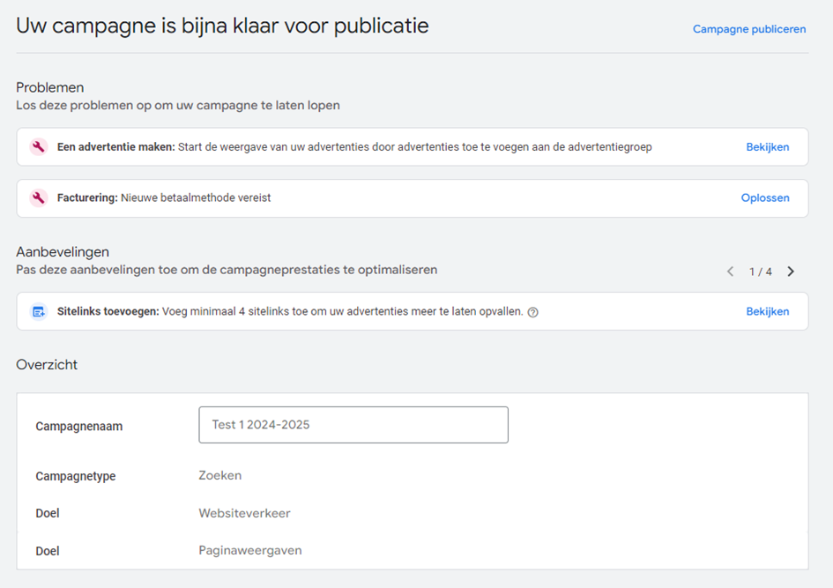833x588 pixels.
Task: Go to the next recommendation with right chevron
Action: 791,272
